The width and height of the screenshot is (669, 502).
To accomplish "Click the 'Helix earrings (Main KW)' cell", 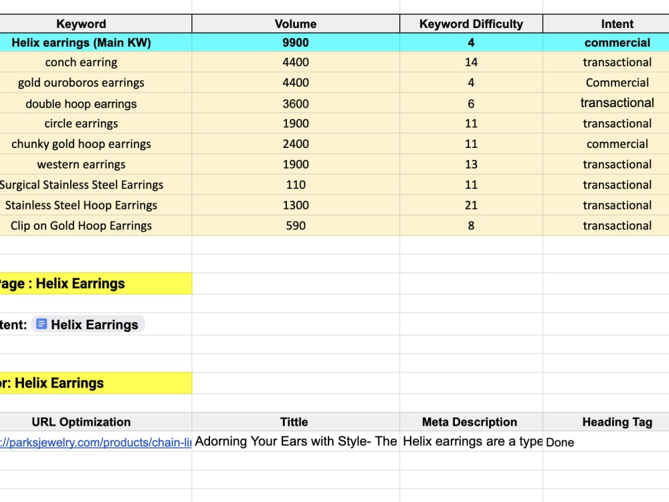I will click(96, 43).
